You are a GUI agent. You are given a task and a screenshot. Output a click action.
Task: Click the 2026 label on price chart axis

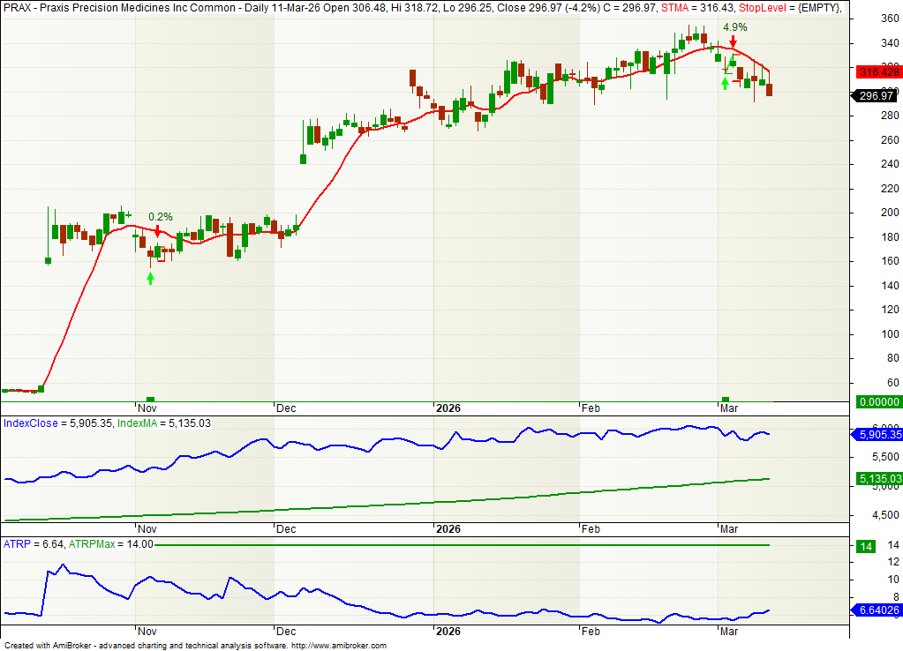(448, 408)
